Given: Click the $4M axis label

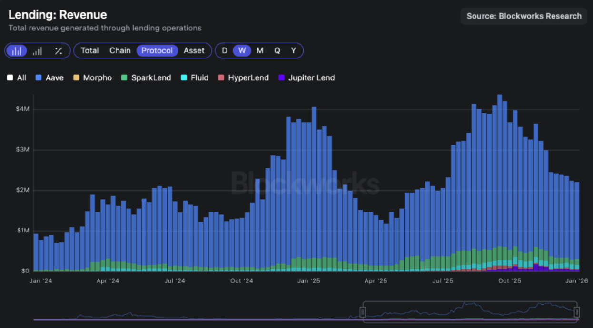Looking at the screenshot, I should point(23,109).
